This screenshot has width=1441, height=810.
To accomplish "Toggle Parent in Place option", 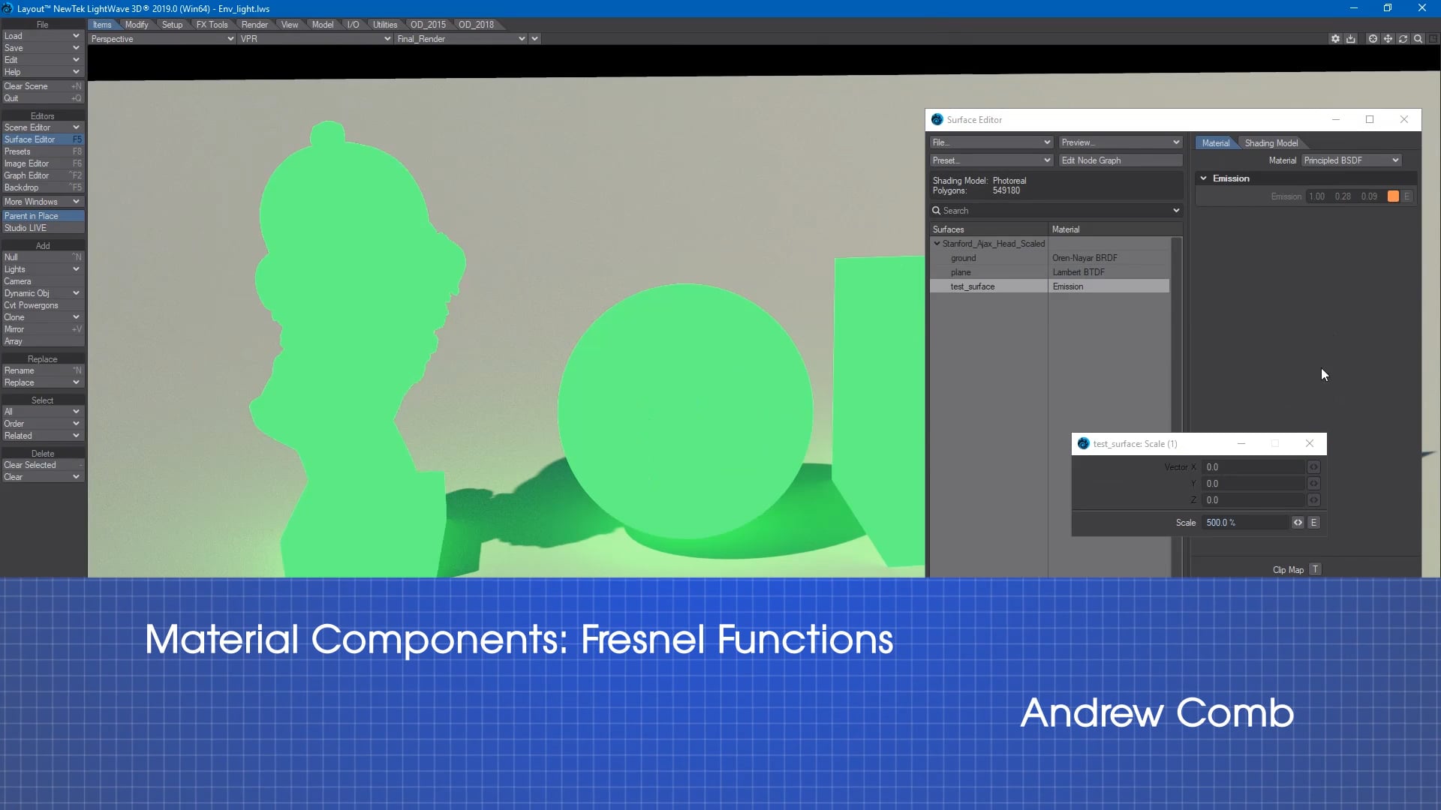I will pyautogui.click(x=43, y=216).
